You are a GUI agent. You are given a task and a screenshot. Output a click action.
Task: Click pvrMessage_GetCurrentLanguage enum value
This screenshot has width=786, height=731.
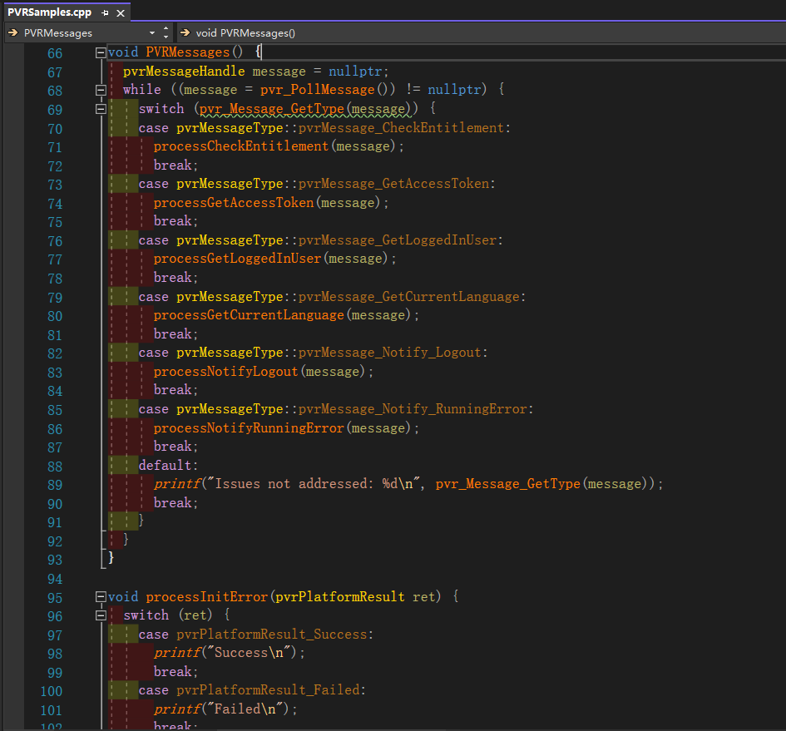click(409, 296)
